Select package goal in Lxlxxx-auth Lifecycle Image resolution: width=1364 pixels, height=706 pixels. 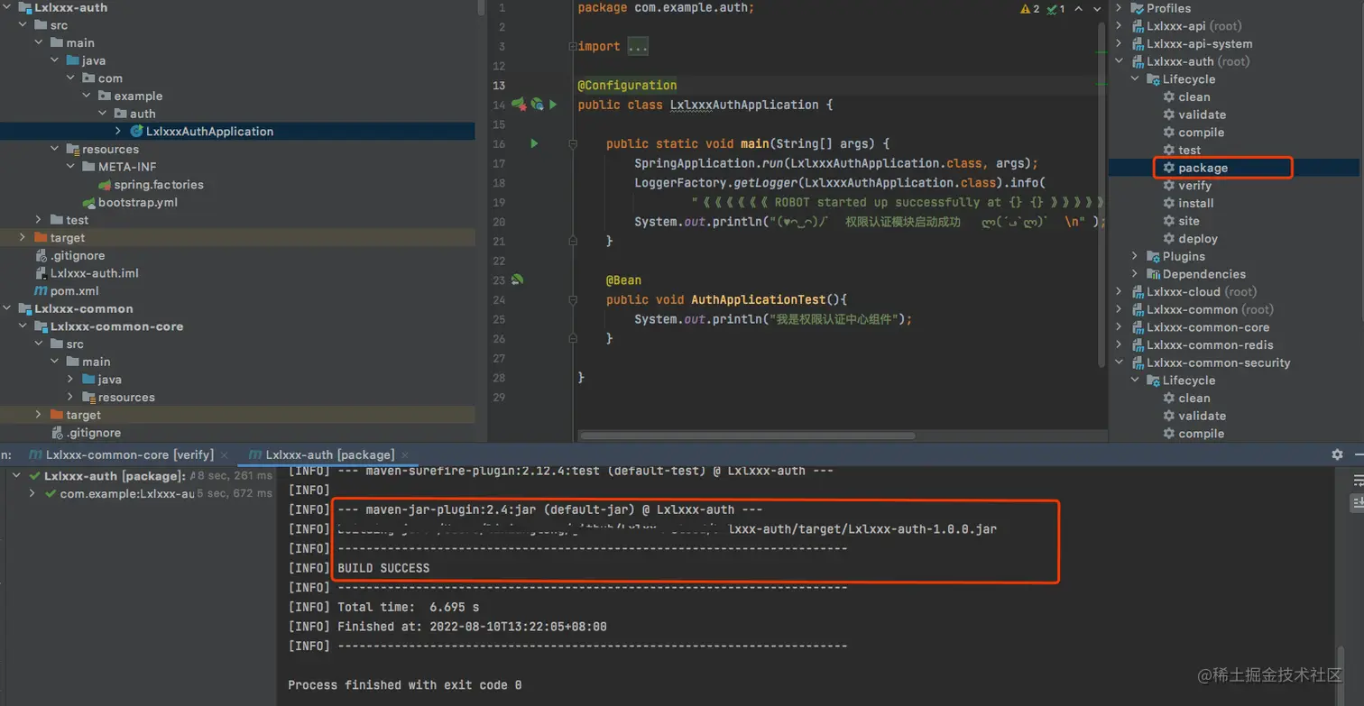click(x=1203, y=168)
